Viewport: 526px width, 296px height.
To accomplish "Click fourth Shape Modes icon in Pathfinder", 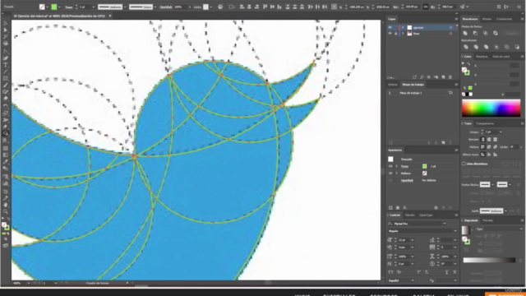I will (x=496, y=33).
